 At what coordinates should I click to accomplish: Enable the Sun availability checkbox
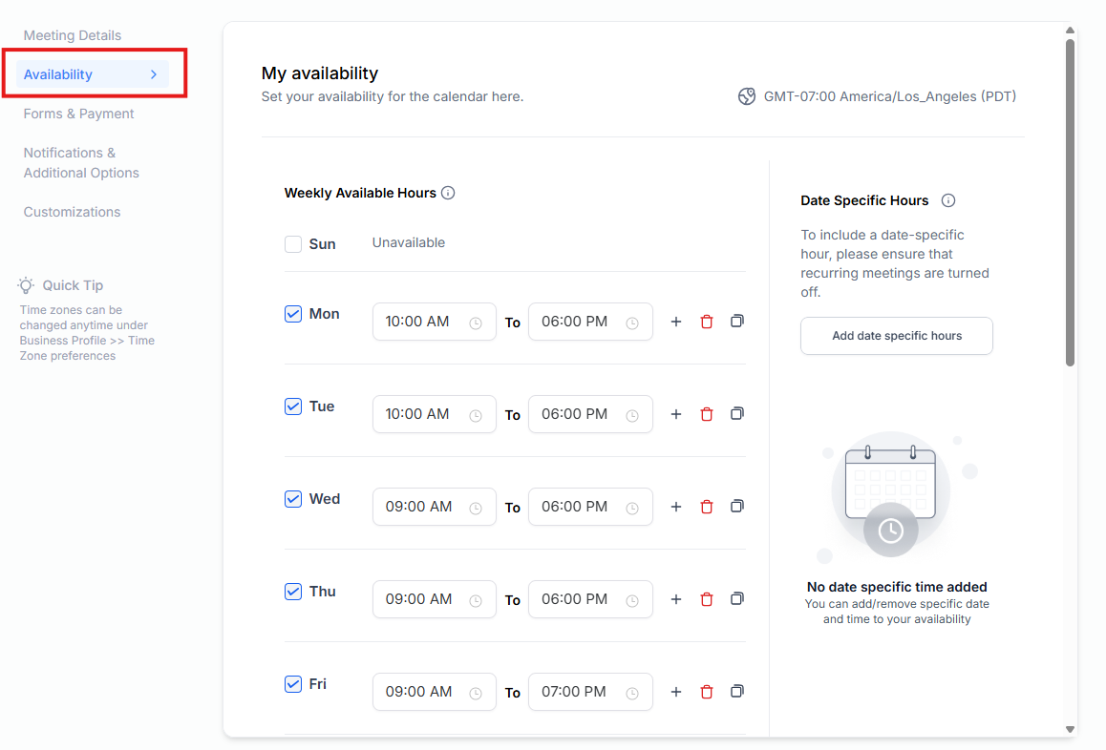pos(293,244)
